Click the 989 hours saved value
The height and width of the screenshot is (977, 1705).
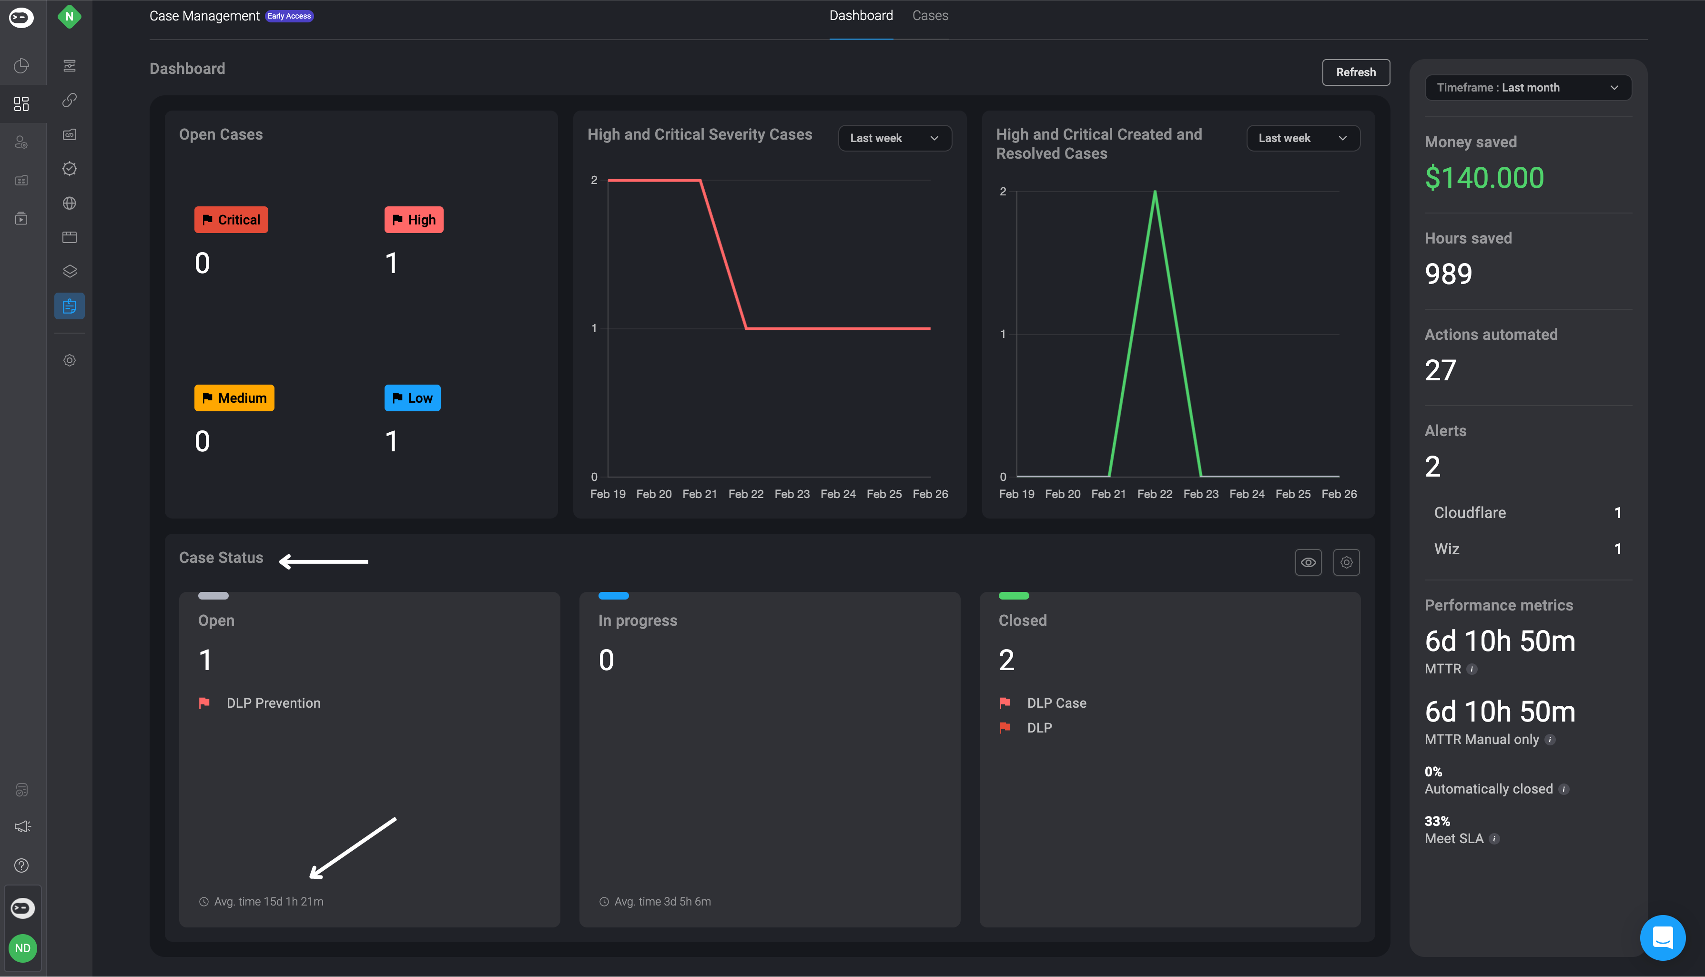pyautogui.click(x=1448, y=274)
